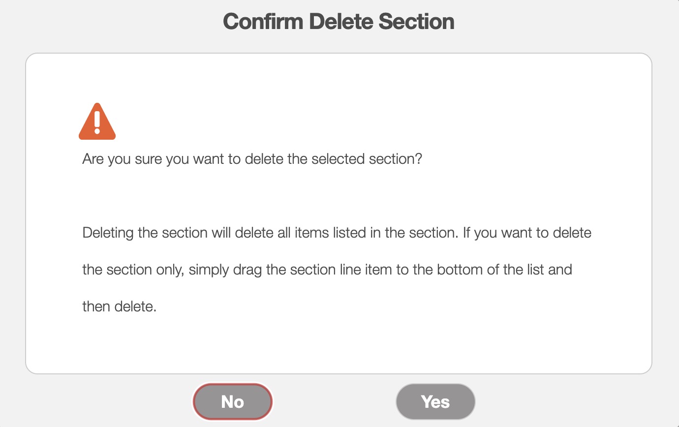
Task: Click the "Are you sure" question text
Action: 252,160
